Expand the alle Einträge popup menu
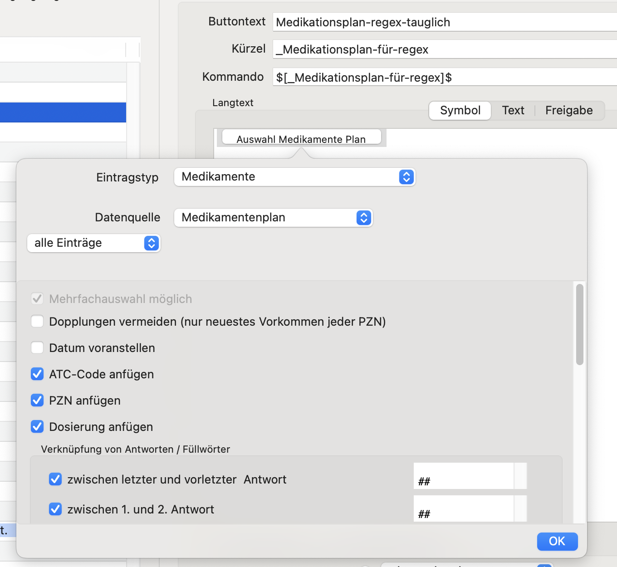Image resolution: width=617 pixels, height=567 pixels. pos(94,243)
